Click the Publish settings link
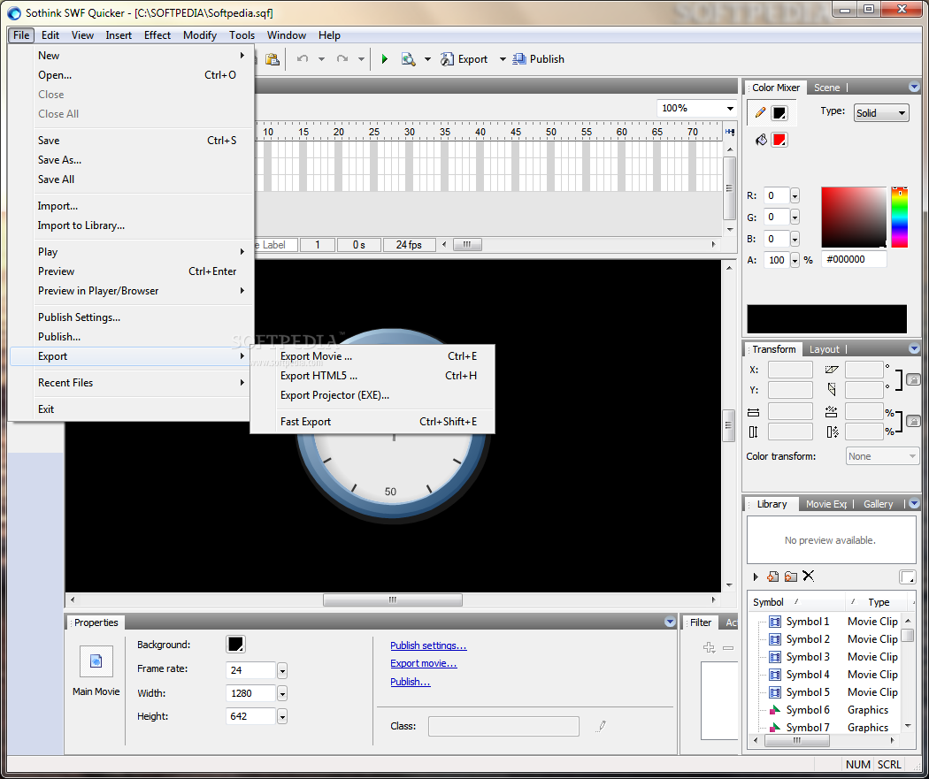 [428, 645]
